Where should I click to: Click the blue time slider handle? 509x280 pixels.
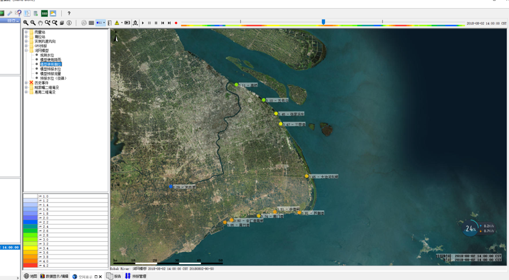click(323, 22)
